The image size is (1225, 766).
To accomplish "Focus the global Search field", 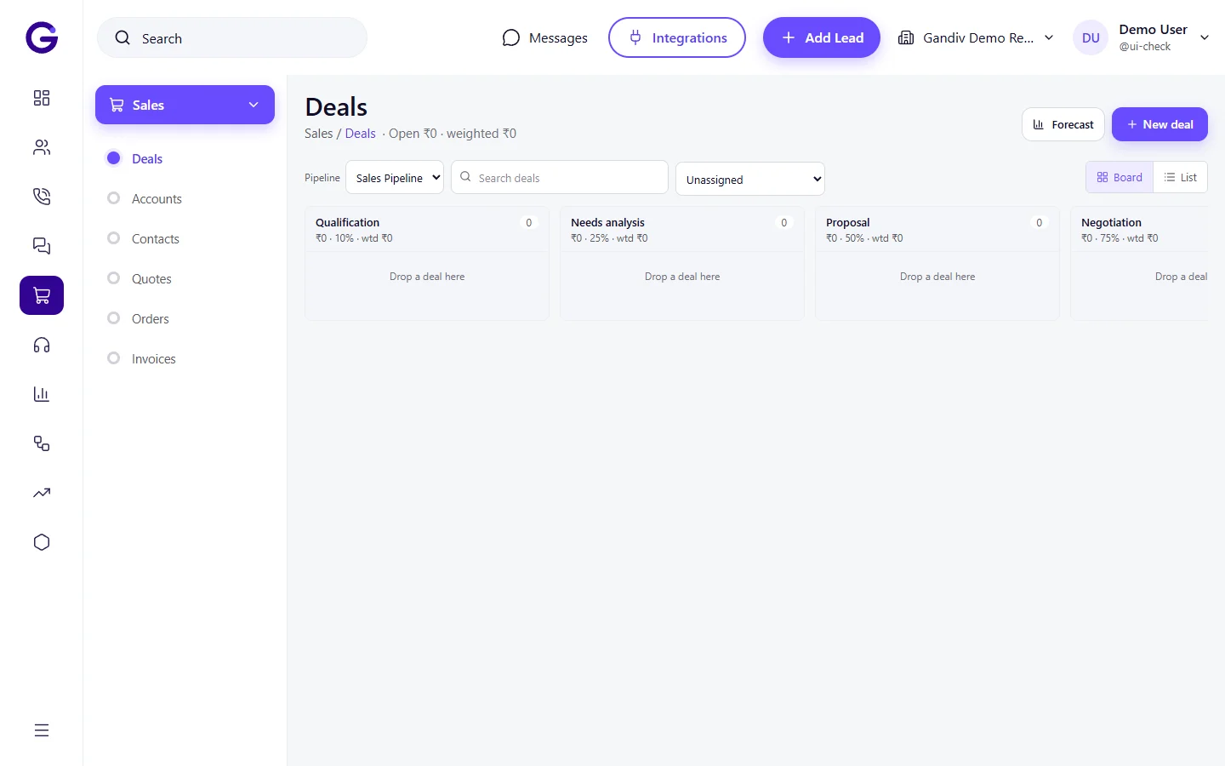I will pyautogui.click(x=232, y=37).
